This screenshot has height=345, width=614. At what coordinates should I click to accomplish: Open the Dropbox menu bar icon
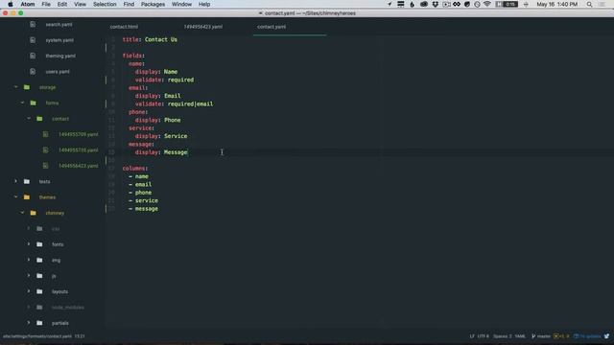click(435, 4)
